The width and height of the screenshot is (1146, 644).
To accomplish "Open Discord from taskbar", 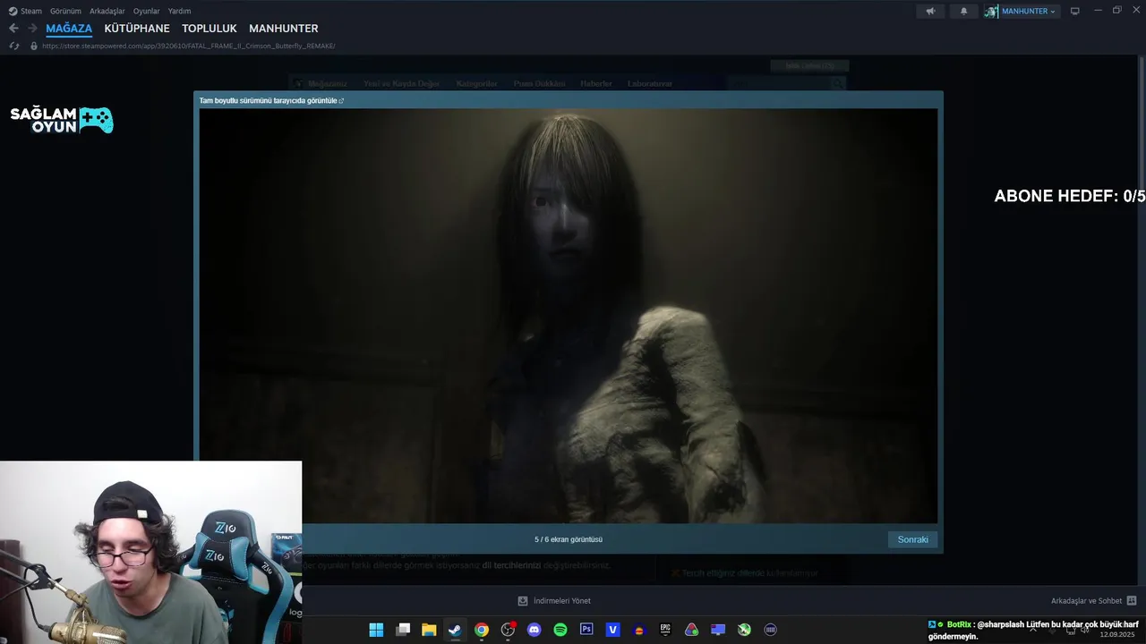I will 535,630.
